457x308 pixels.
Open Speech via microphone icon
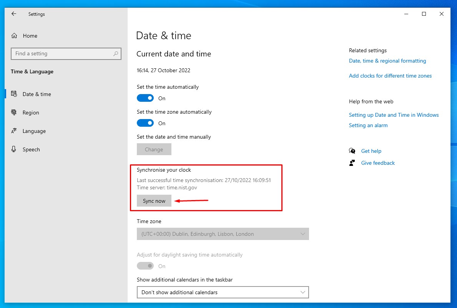click(14, 149)
